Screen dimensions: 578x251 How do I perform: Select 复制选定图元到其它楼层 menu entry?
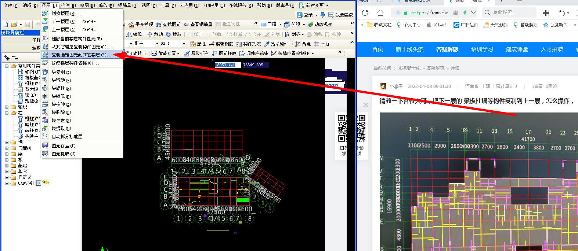(x=82, y=55)
